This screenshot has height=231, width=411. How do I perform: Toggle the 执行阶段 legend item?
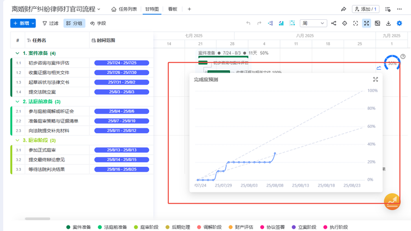(336, 227)
